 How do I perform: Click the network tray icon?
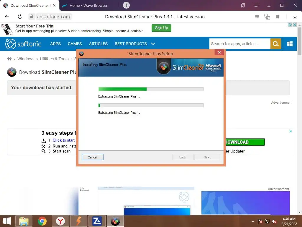[267, 221]
